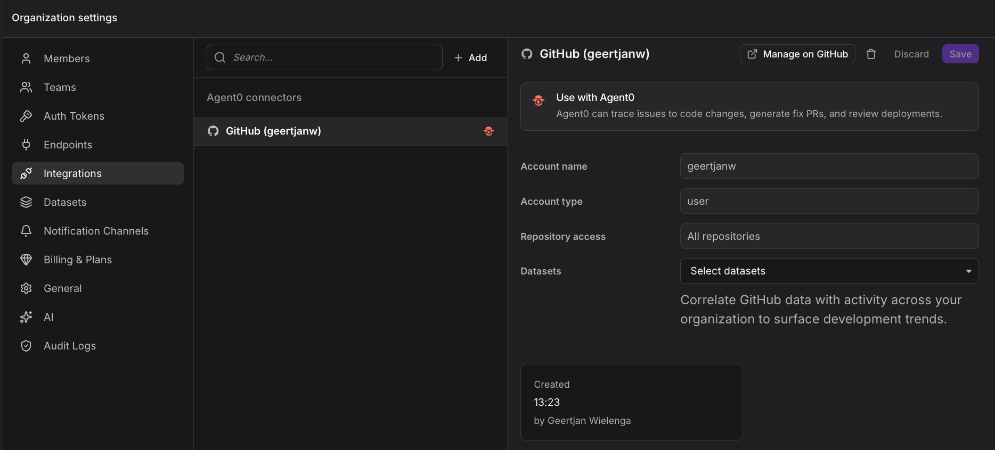Image resolution: width=995 pixels, height=450 pixels.
Task: Click the Correlate GitHub data description
Action: [x=821, y=310]
